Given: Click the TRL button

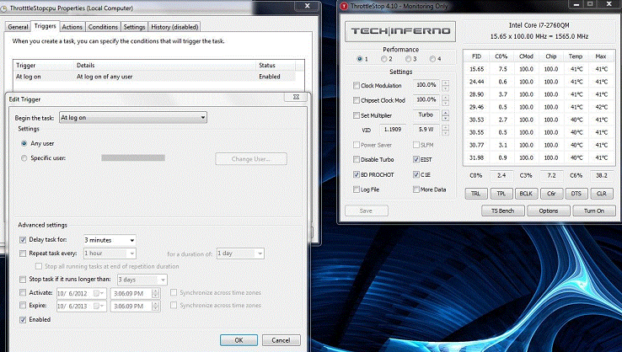Looking at the screenshot, I should tap(476, 194).
